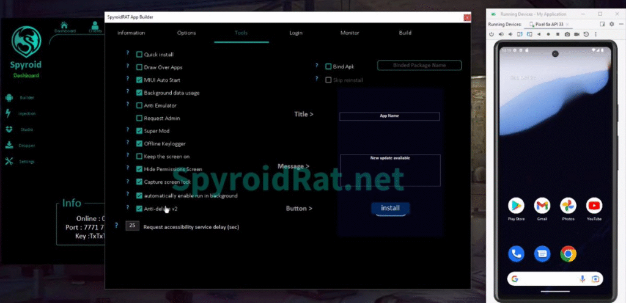Launch Chrome from the phone dock

(568, 253)
